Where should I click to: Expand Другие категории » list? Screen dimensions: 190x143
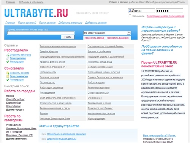[x=17, y=139]
